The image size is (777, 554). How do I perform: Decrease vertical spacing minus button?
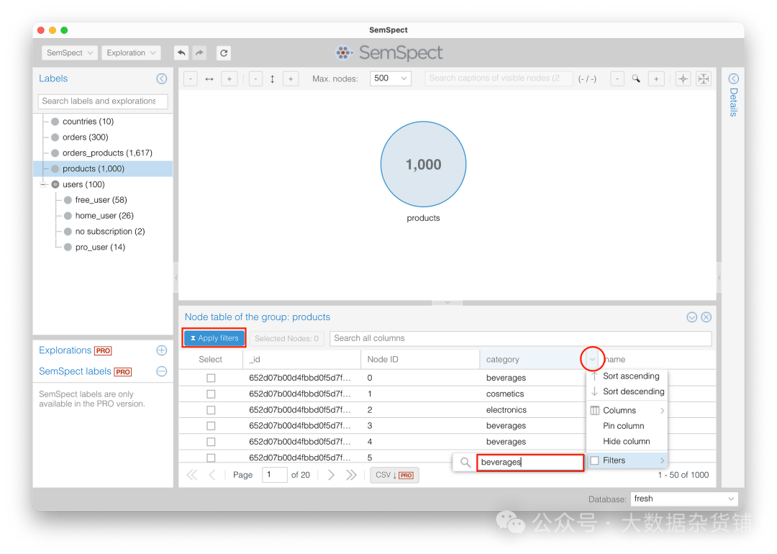point(255,79)
